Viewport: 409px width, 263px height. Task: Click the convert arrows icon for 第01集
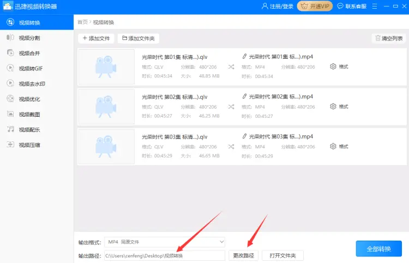click(231, 67)
